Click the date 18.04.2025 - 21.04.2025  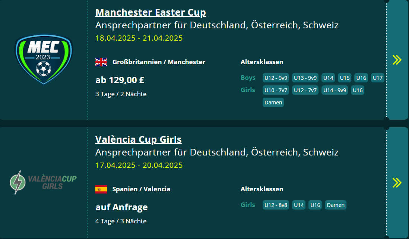tap(139, 38)
